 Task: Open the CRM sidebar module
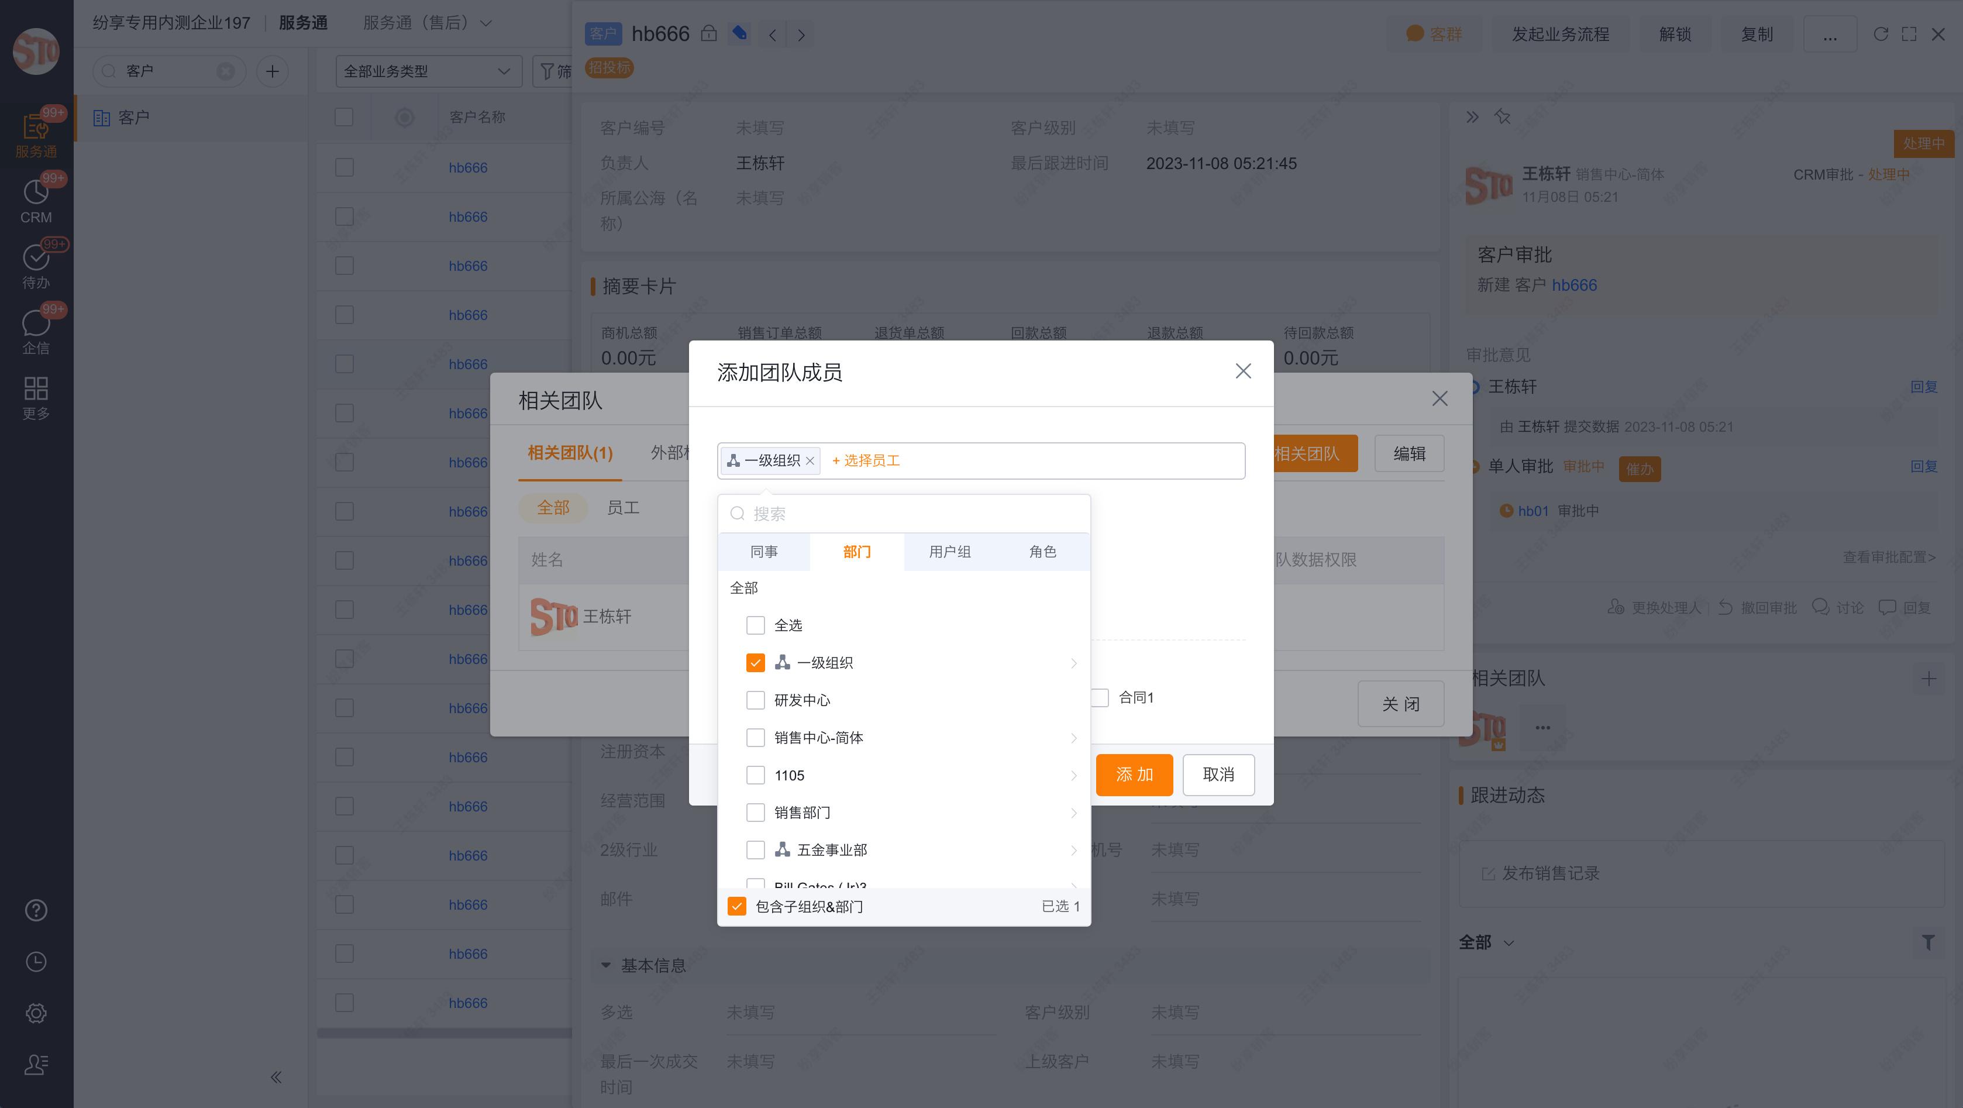pos(36,201)
